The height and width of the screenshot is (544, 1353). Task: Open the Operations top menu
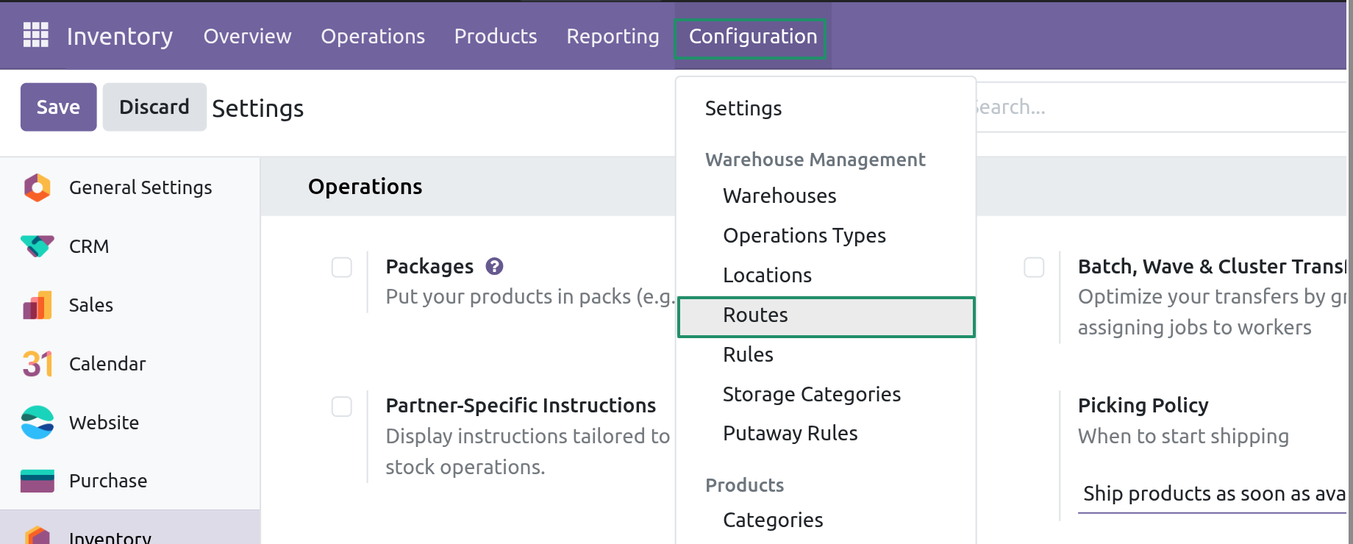pyautogui.click(x=373, y=36)
